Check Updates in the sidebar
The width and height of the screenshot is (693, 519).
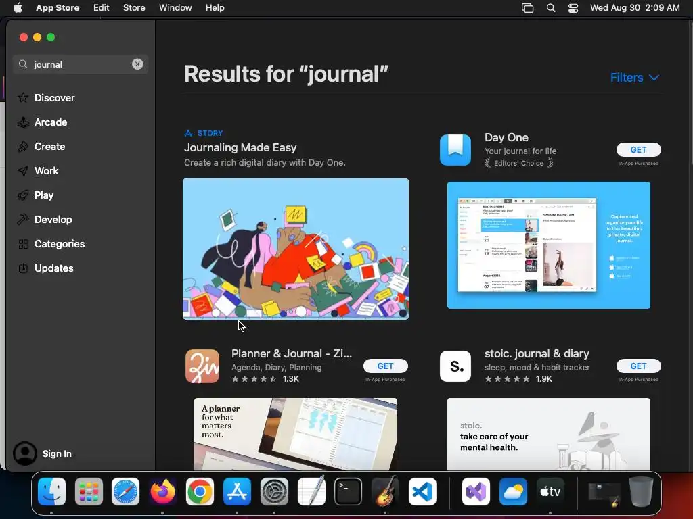45,268
